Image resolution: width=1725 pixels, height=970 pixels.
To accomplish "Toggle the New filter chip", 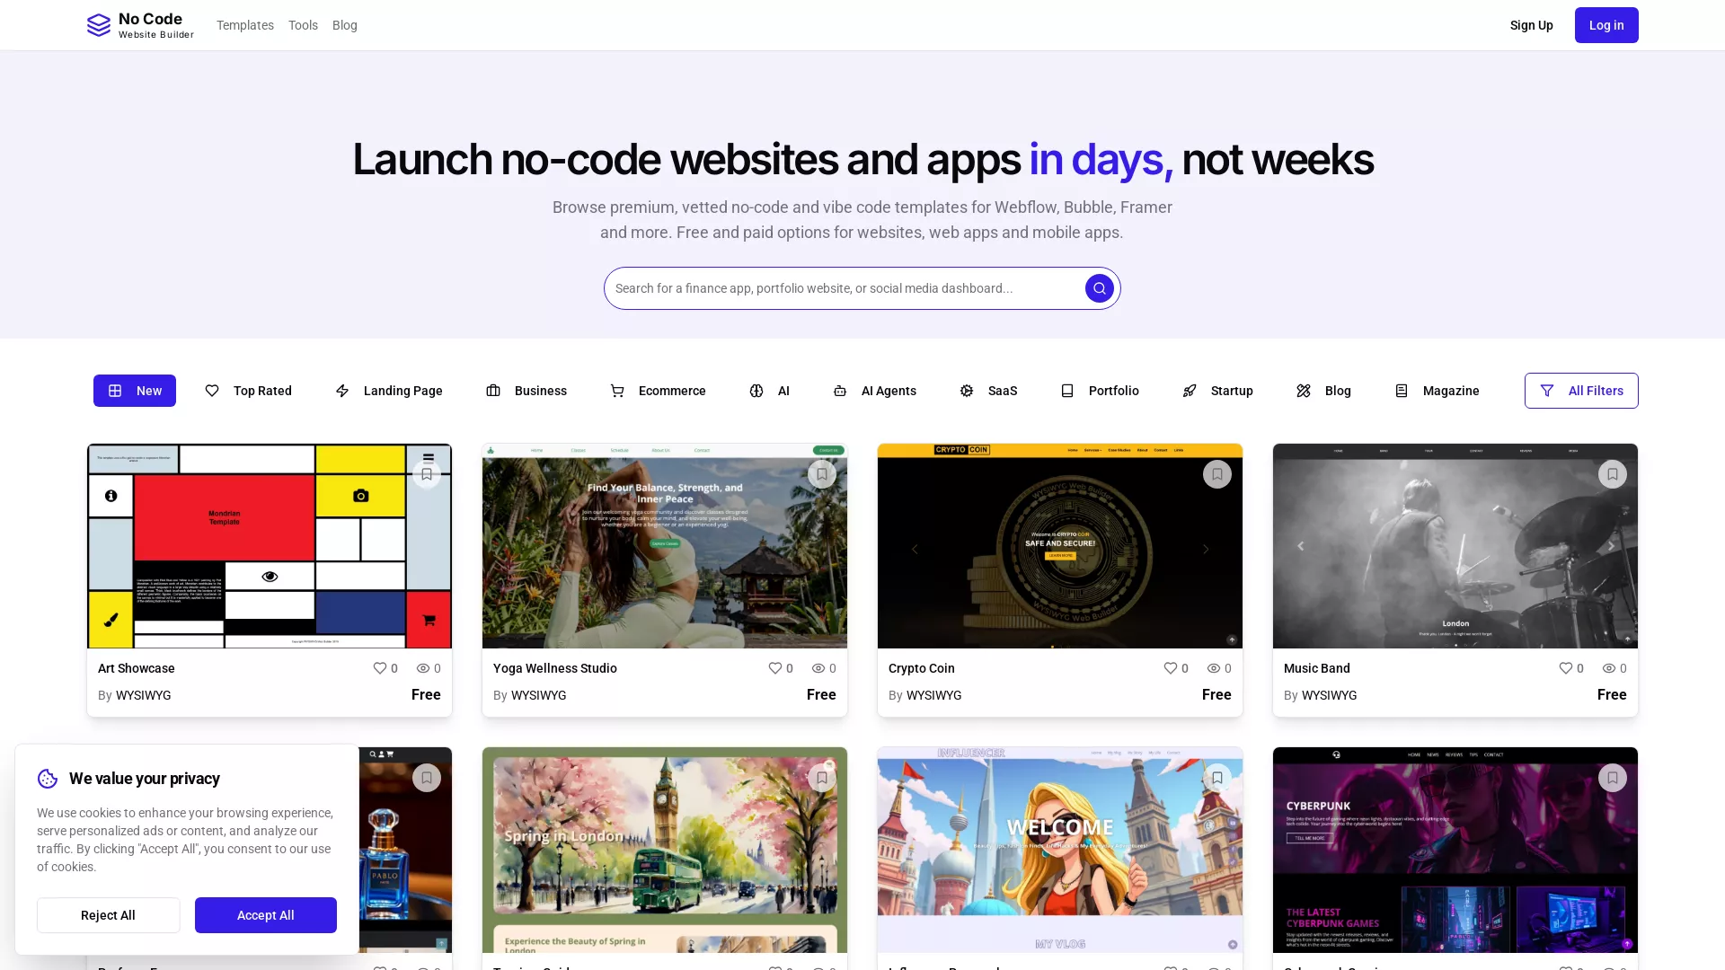I will (x=135, y=391).
